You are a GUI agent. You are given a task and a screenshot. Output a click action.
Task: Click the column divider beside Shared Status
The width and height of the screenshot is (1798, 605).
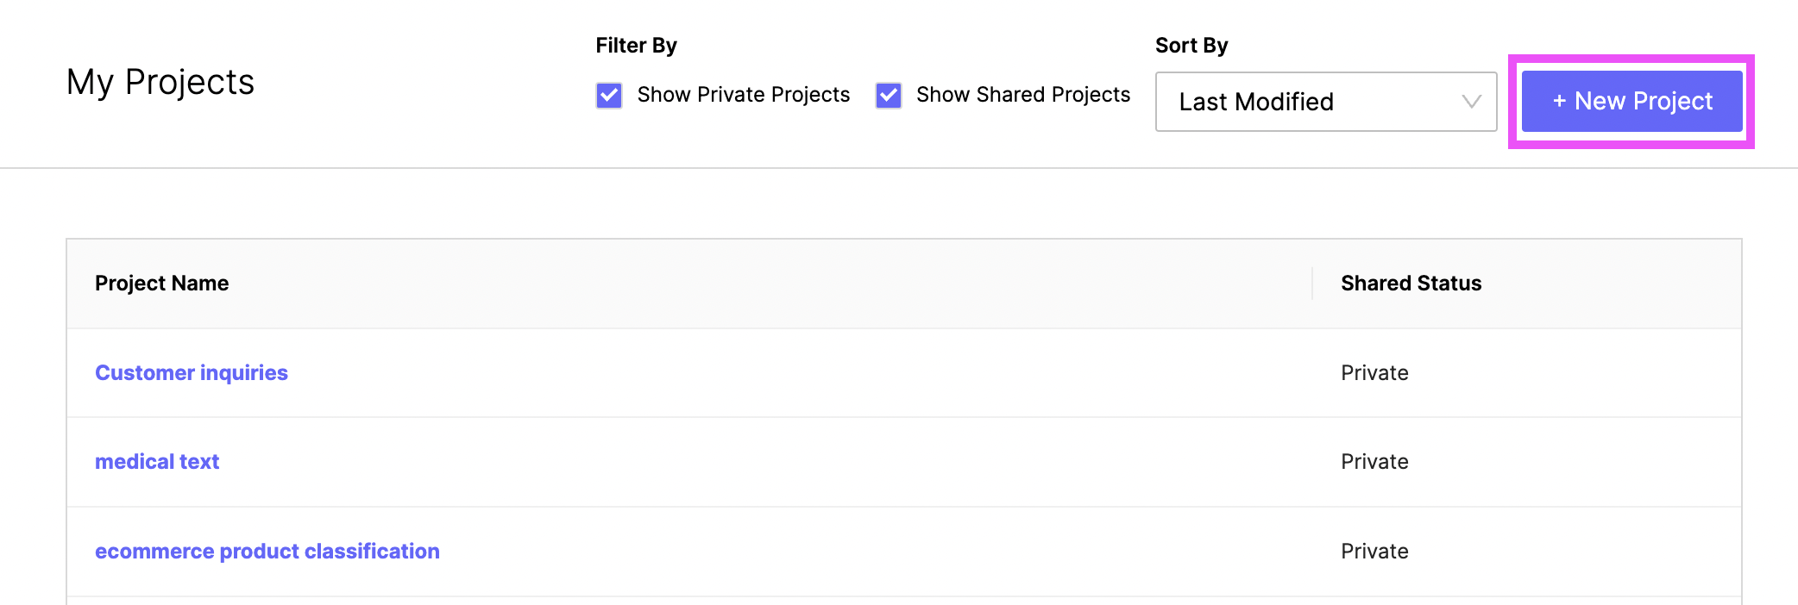(x=1312, y=284)
